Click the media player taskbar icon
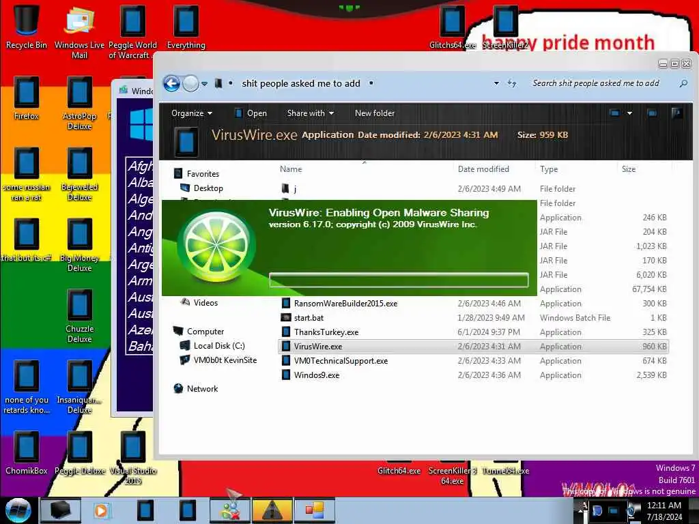The height and width of the screenshot is (524, 699). pyautogui.click(x=101, y=510)
